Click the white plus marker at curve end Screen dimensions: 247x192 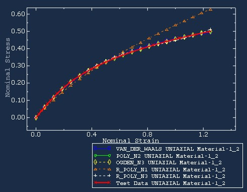click(210, 30)
